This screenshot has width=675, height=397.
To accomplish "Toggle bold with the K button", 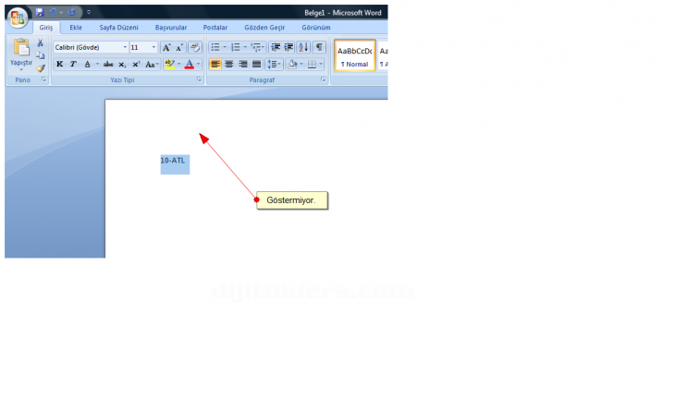I will (x=60, y=64).
